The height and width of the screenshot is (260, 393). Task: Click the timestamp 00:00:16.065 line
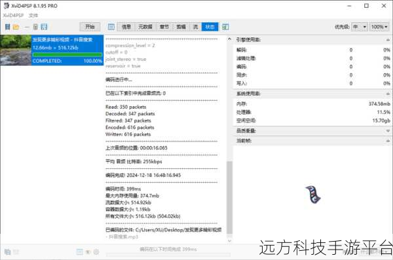point(136,148)
